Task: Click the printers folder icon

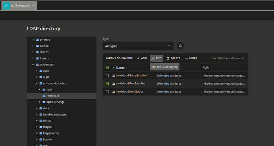Action: 37,40
